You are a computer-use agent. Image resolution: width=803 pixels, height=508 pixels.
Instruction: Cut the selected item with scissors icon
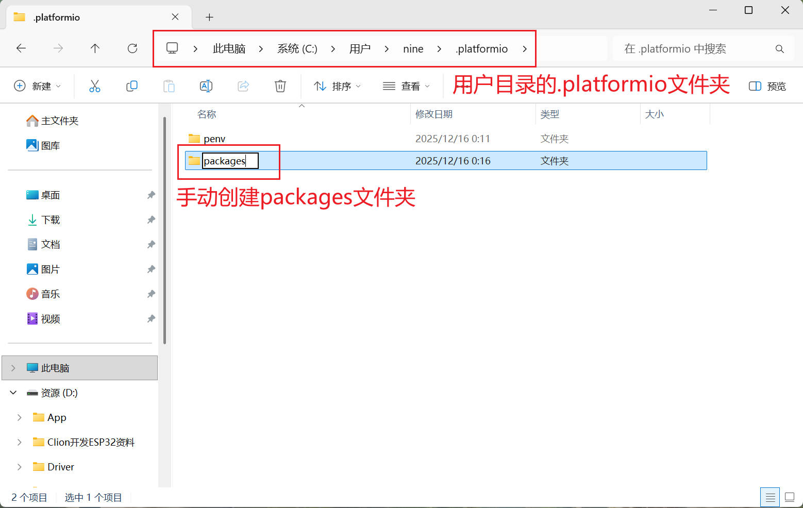pos(95,86)
